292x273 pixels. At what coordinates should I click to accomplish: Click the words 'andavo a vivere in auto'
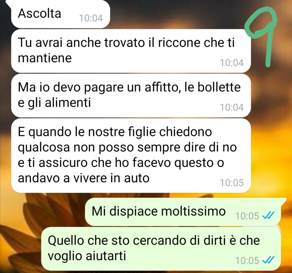(x=84, y=178)
